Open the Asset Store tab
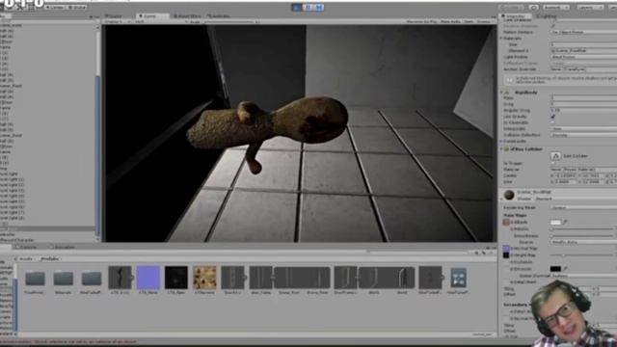The height and width of the screenshot is (347, 617). 188,16
